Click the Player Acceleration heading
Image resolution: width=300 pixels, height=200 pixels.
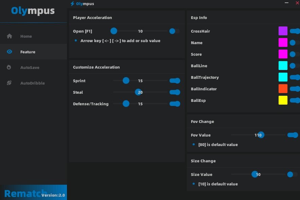click(92, 18)
